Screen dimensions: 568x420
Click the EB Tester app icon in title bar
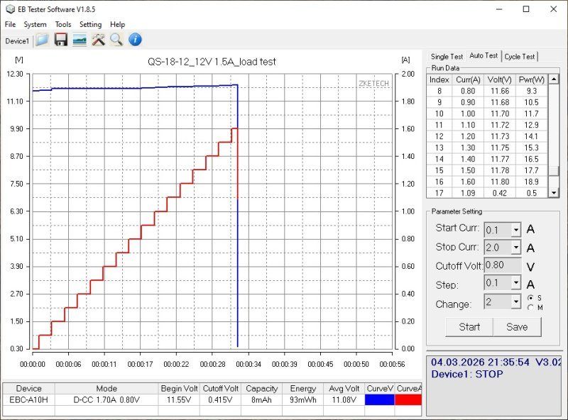(10, 9)
